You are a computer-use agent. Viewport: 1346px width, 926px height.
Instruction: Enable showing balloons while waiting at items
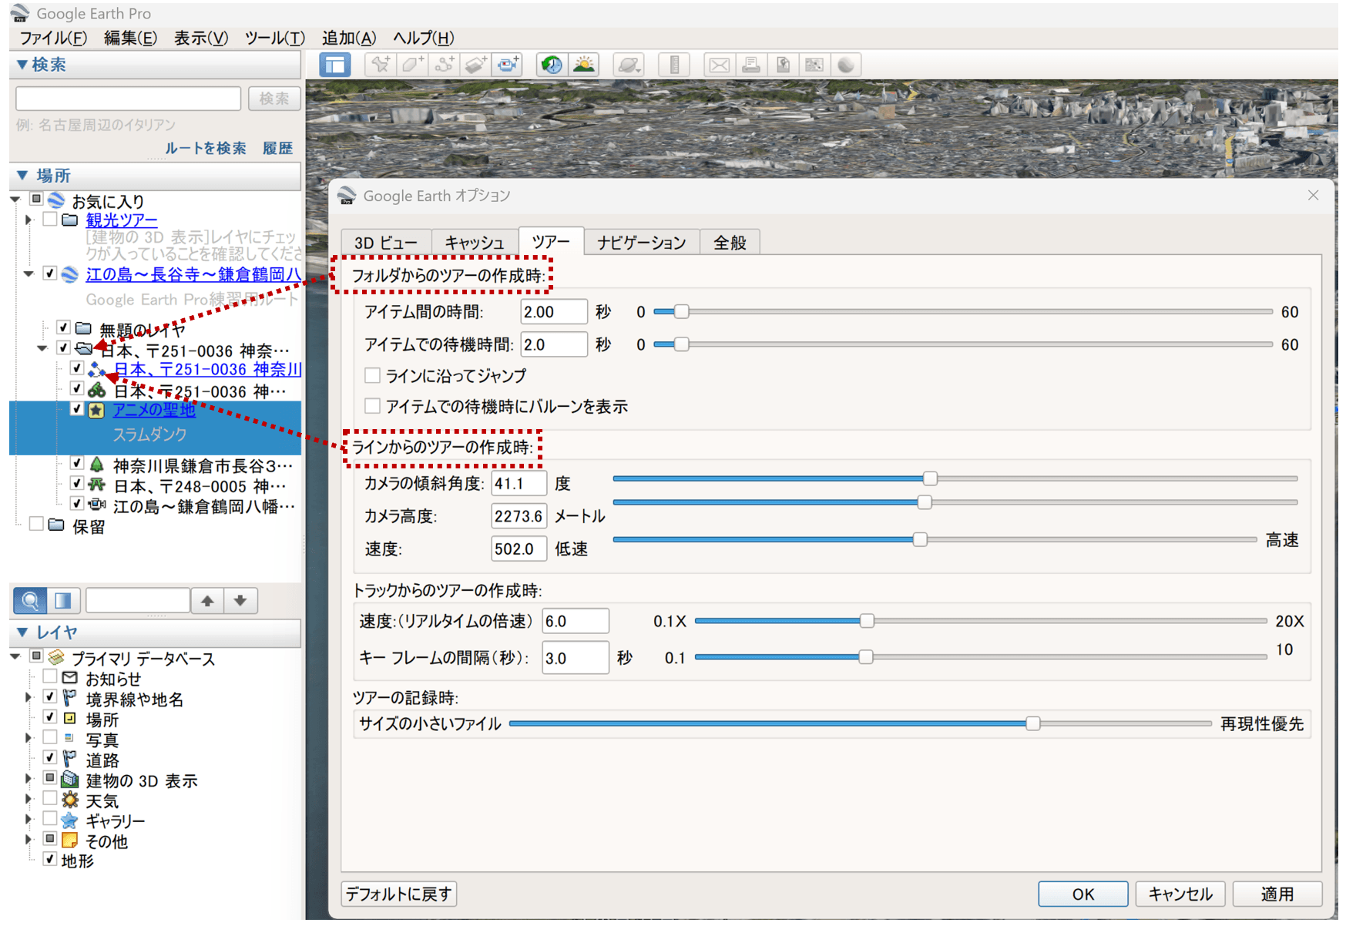coord(373,406)
